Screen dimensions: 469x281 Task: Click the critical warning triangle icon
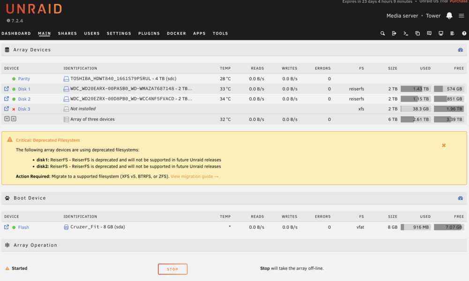(x=10, y=140)
